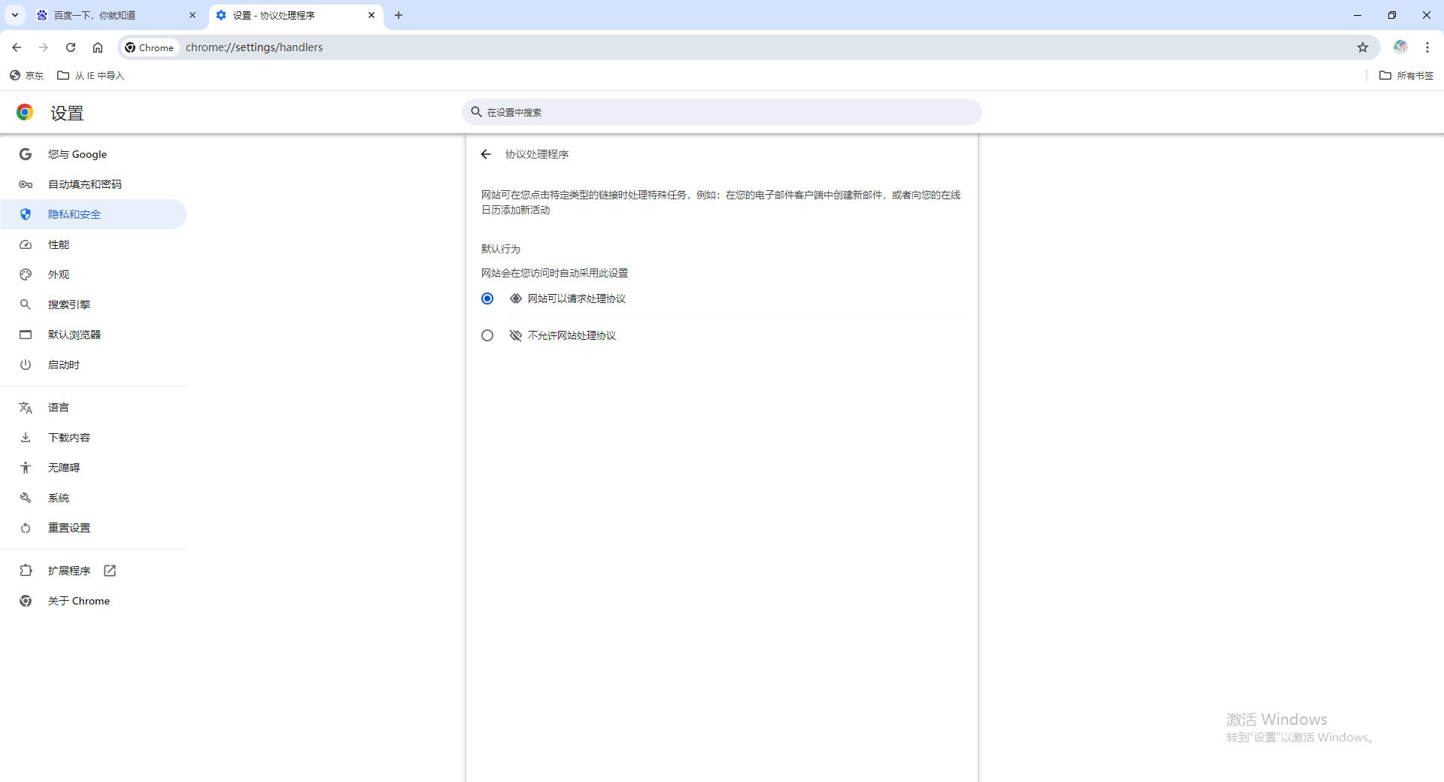Click the browser forward arrow
Image resolution: width=1444 pixels, height=782 pixels.
click(44, 47)
